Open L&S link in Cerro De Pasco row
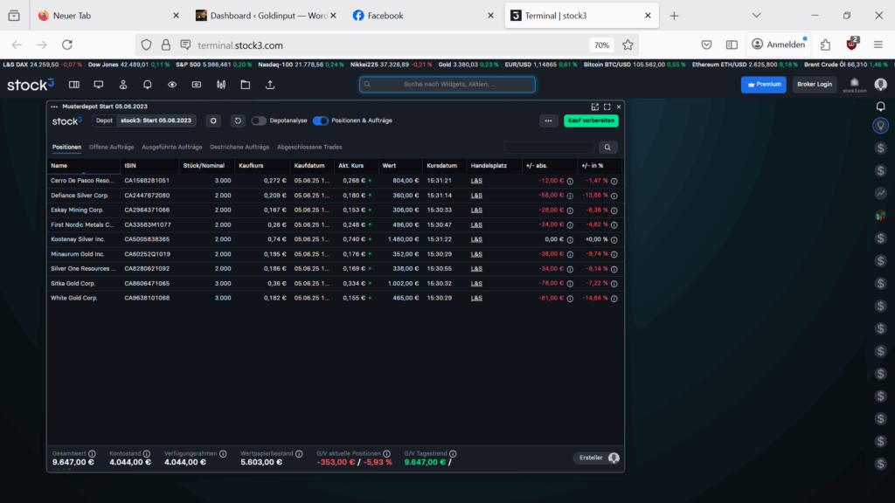 476,181
